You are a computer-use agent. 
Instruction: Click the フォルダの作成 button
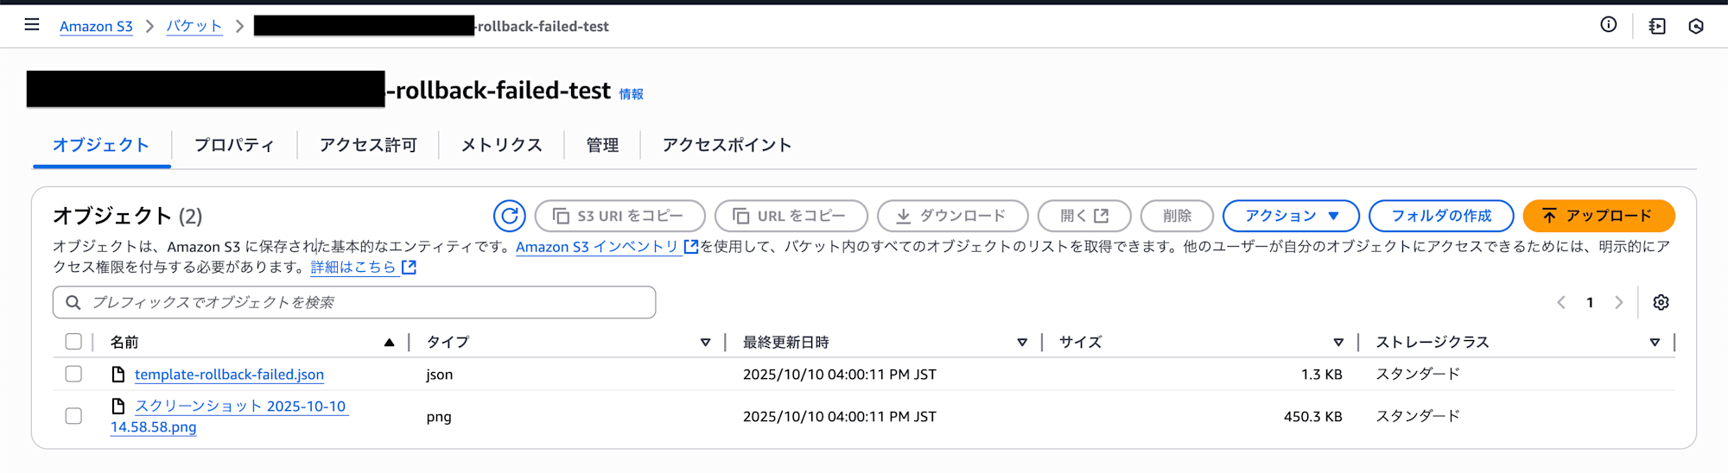pos(1441,216)
